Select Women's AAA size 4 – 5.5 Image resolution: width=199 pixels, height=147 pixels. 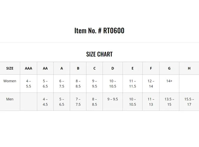(29, 84)
